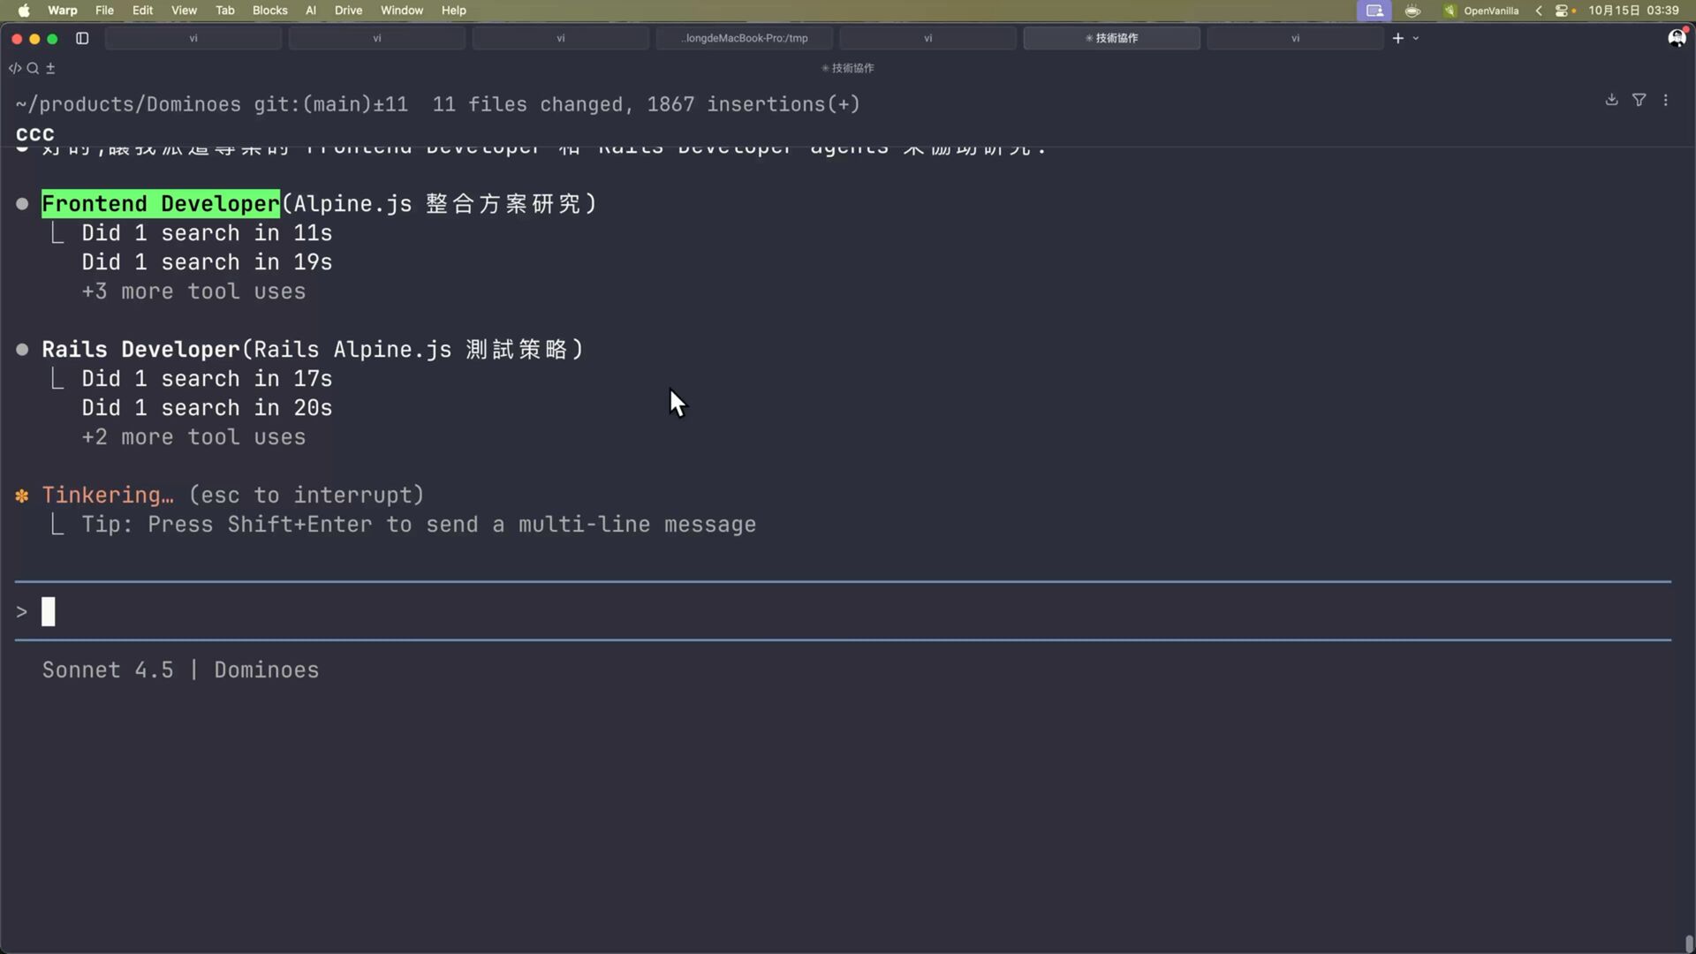
Task: Expand +2 more tool uses under Rails Developer
Action: pos(193,437)
